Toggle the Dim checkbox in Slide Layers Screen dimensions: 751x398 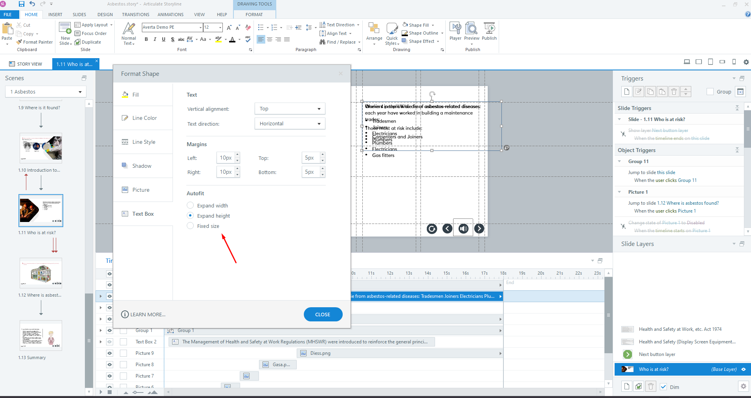663,387
